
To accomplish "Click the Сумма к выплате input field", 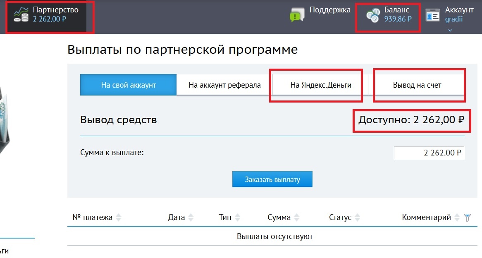I will pos(429,153).
